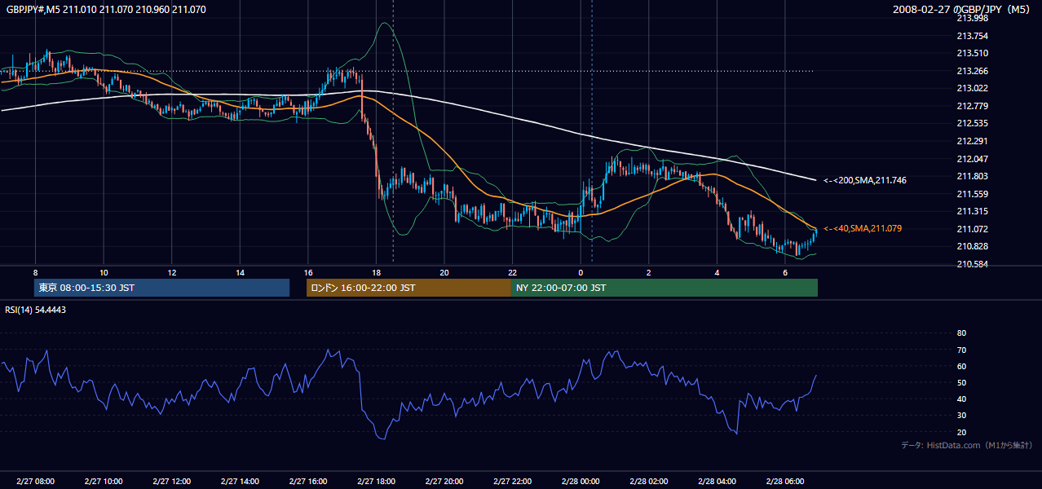Click the GBPJPY# M5 symbol header text

tap(105, 10)
